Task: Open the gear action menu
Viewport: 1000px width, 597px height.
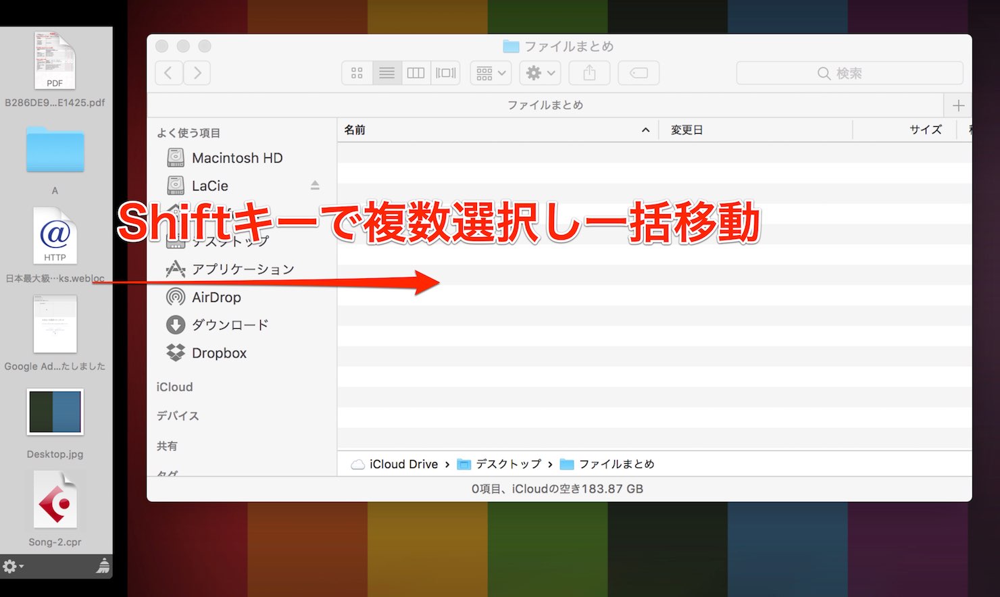Action: 540,73
